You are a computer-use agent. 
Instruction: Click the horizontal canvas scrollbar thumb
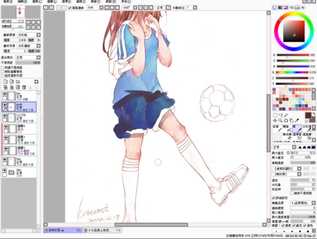point(151,225)
